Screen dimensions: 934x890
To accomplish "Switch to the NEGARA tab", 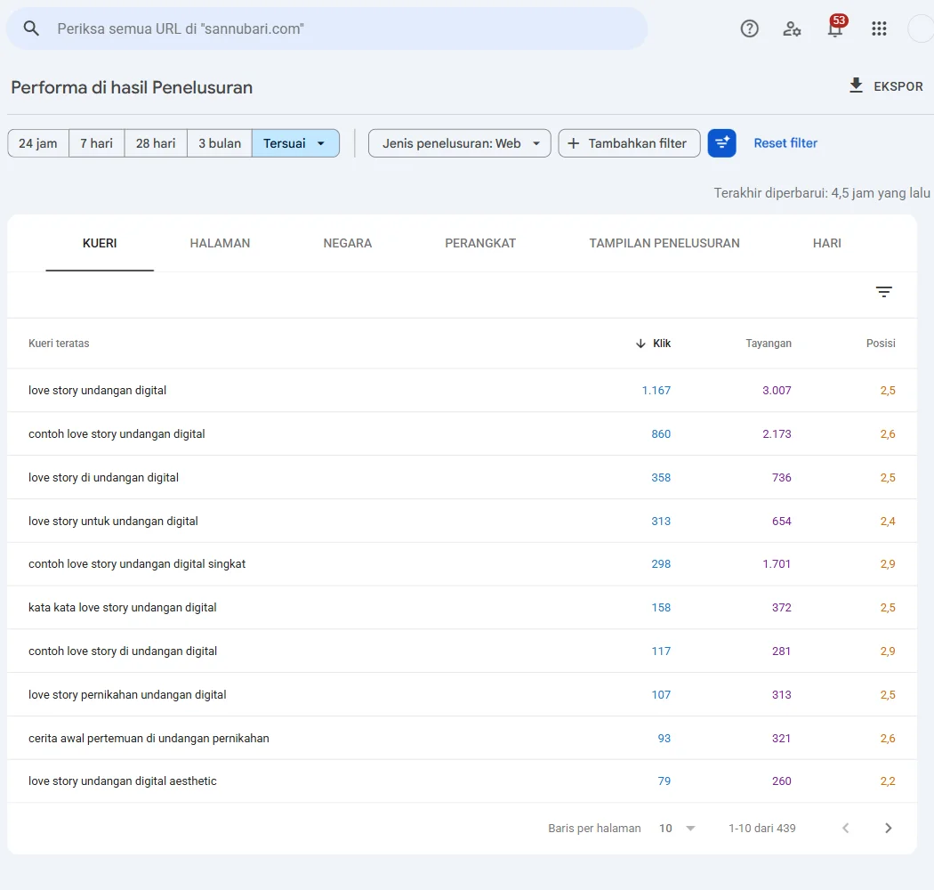I will (x=347, y=243).
